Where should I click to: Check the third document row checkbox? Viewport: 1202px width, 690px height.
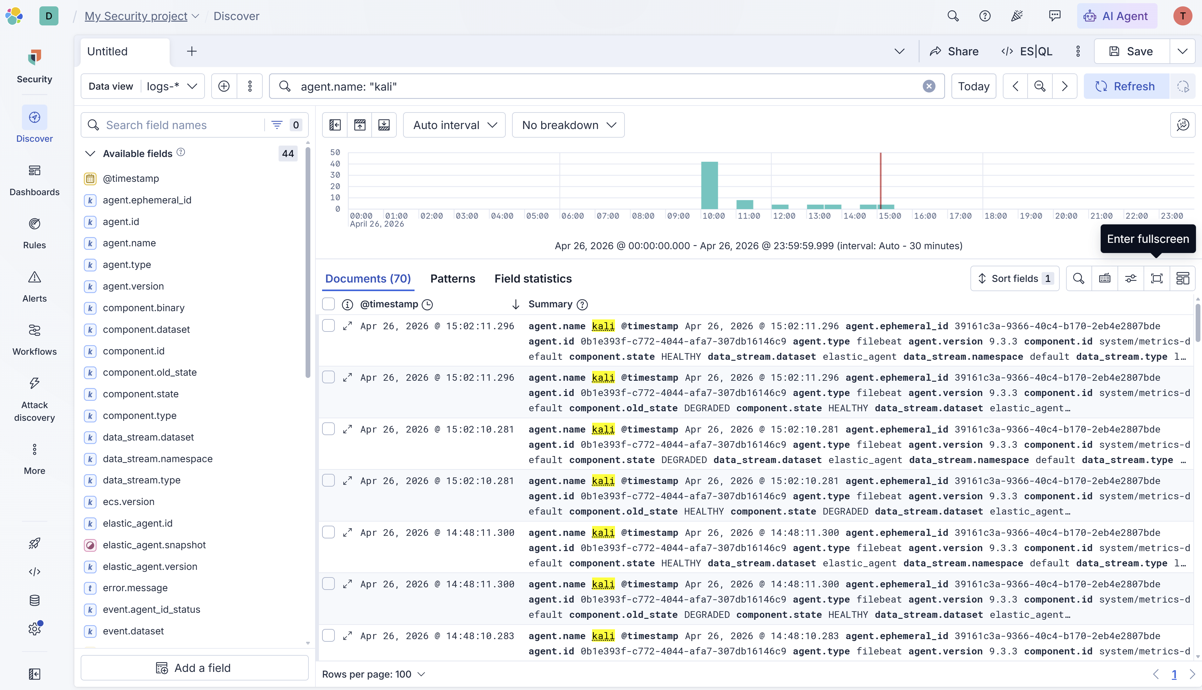pyautogui.click(x=328, y=429)
